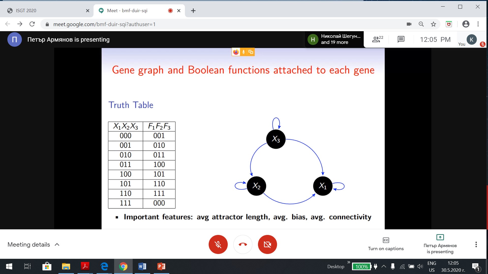
Task: Click the browser back navigation arrow
Action: click(7, 24)
